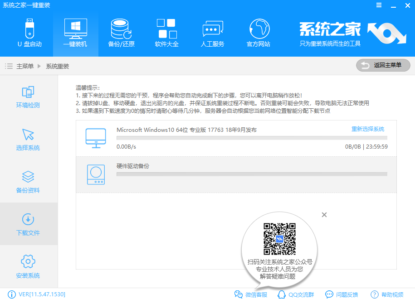This screenshot has width=415, height=299.
Task: Click the 返回主菜单 button
Action: 383,65
